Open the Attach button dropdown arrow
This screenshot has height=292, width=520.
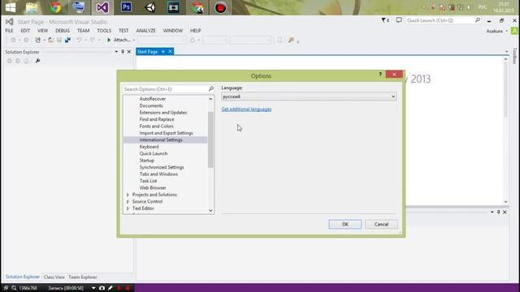tap(134, 40)
